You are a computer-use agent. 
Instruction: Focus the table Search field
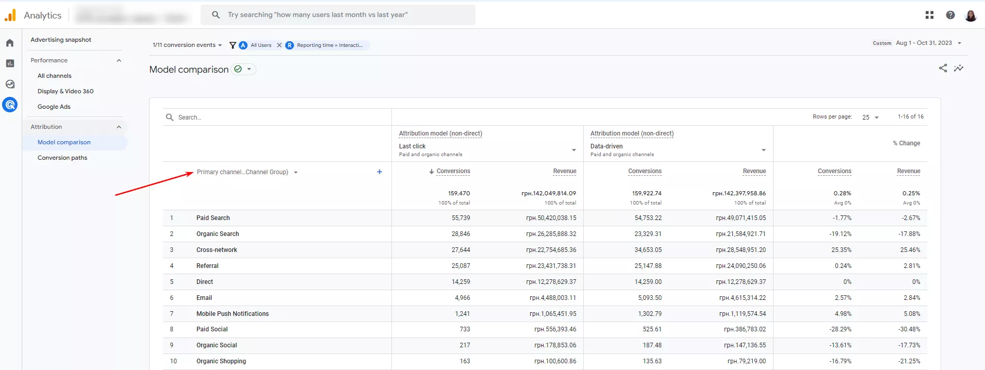278,117
